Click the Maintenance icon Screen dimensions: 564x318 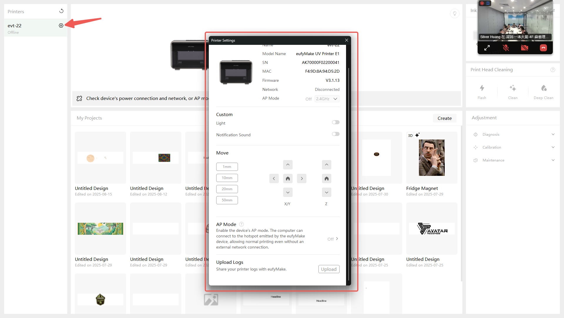point(476,160)
